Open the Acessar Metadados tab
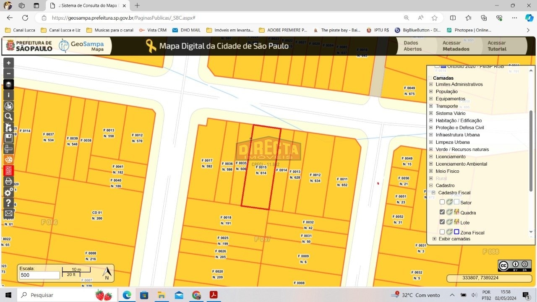The height and width of the screenshot is (302, 537). (x=456, y=46)
